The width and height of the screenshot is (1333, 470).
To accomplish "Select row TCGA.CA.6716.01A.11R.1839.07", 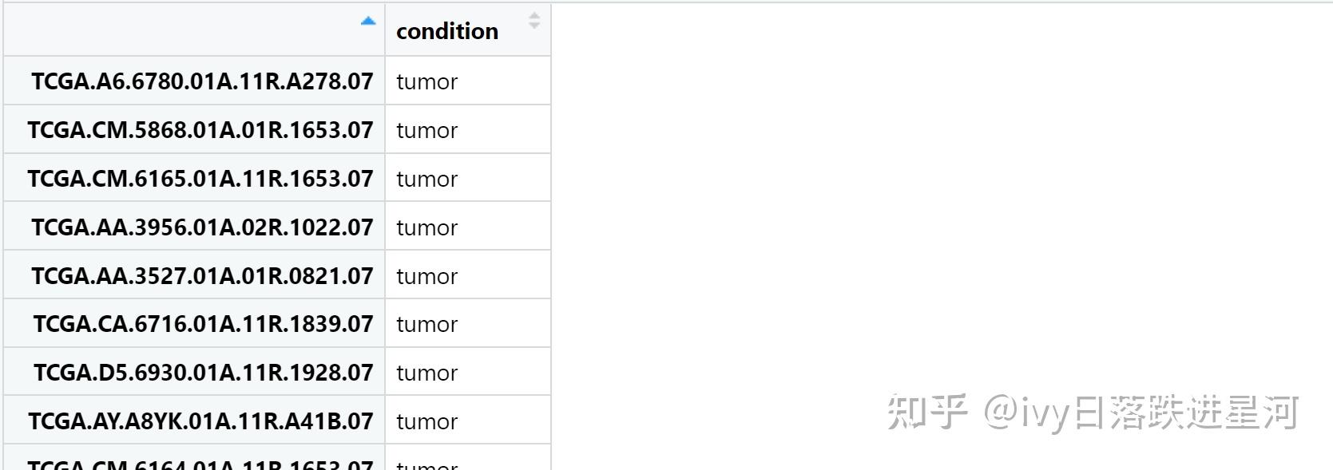I will 203,324.
